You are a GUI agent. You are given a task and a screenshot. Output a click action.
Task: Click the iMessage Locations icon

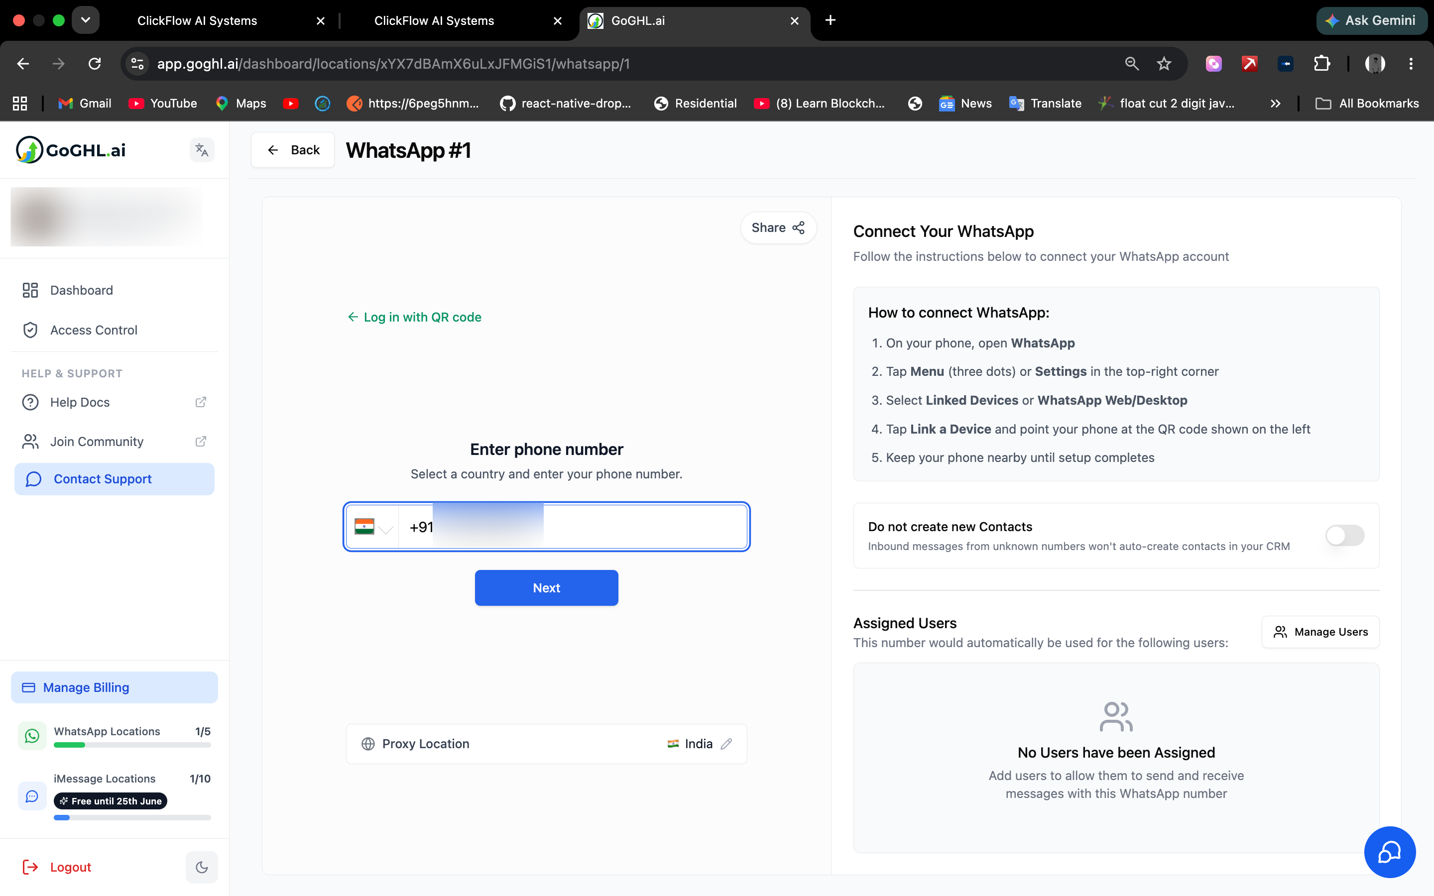32,796
